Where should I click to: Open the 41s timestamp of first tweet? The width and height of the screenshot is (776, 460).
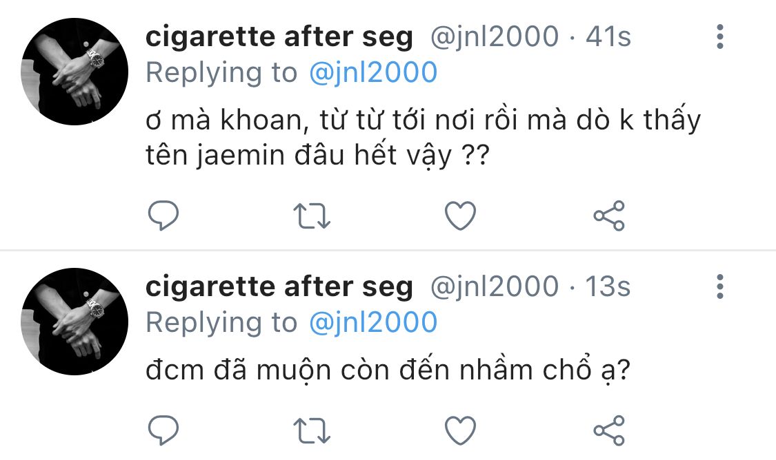(608, 37)
